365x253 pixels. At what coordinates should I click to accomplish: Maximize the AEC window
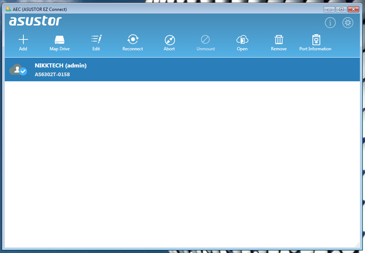341,9
